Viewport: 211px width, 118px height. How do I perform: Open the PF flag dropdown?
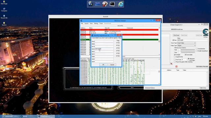click(119, 45)
